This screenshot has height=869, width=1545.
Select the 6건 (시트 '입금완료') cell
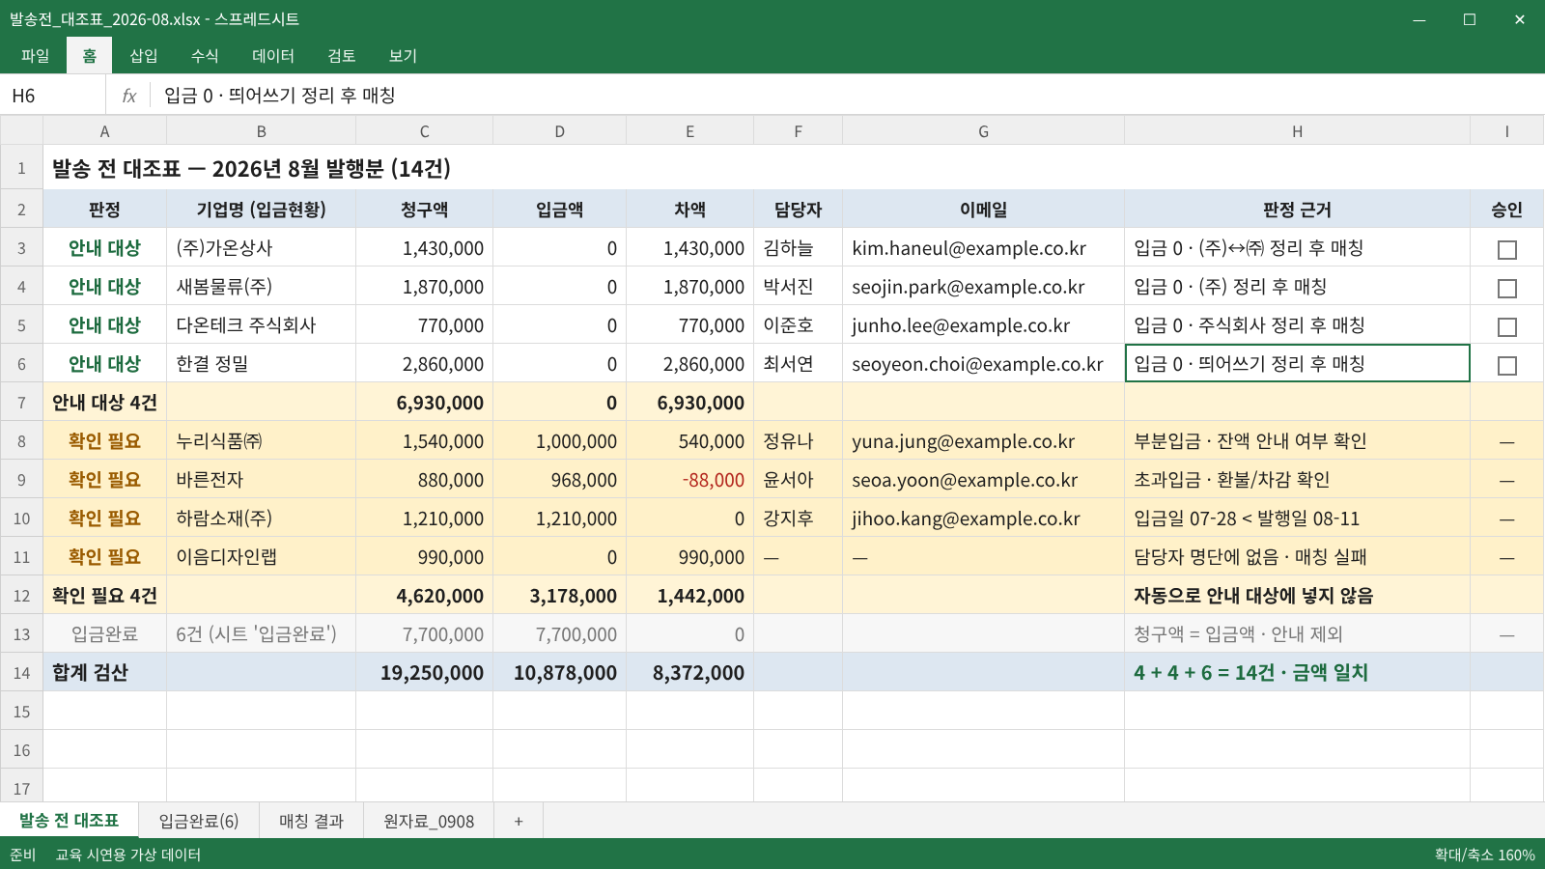click(x=261, y=634)
